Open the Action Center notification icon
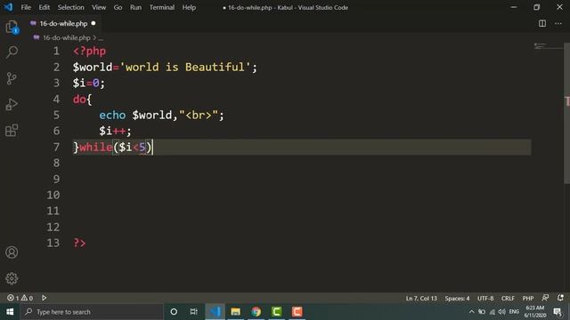The image size is (570, 320). point(558,312)
